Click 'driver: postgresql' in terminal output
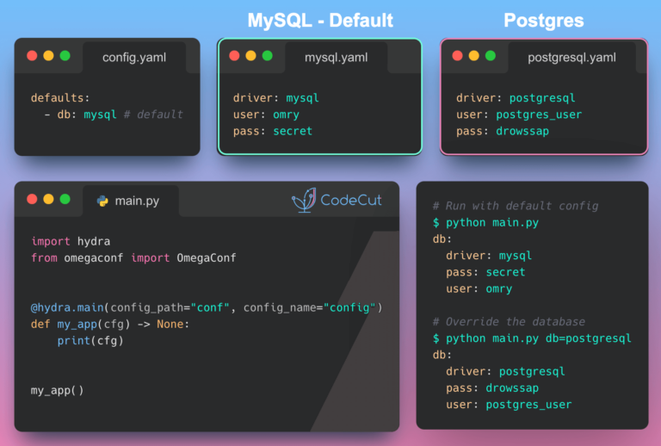Image resolution: width=661 pixels, height=446 pixels. 505,371
